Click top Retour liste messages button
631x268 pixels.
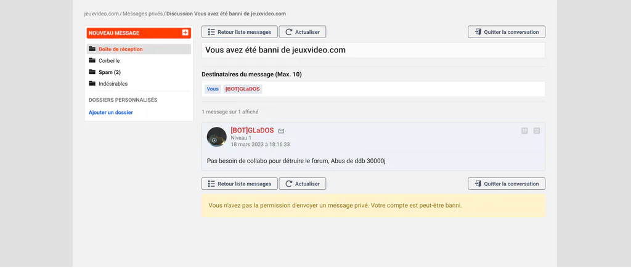tap(240, 32)
